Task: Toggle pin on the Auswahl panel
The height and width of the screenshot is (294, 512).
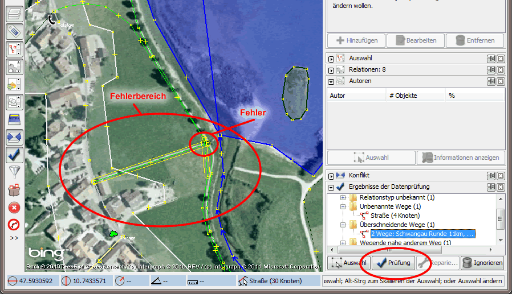Action: [490, 59]
